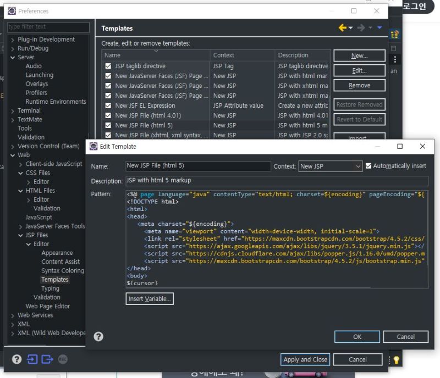Click Cancel in Edit Template dialog
This screenshot has height=378, width=440.
click(x=405, y=336)
